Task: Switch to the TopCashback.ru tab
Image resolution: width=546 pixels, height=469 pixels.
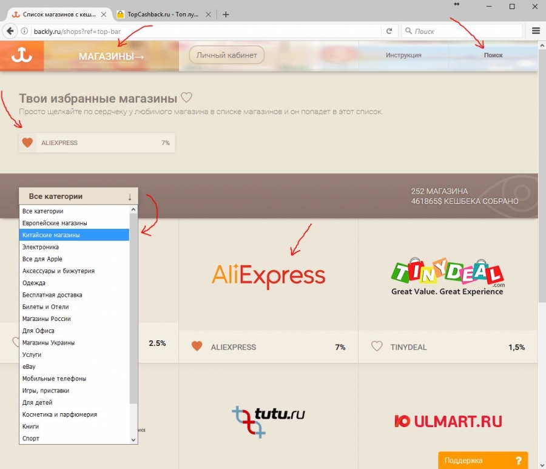Action: [164, 15]
